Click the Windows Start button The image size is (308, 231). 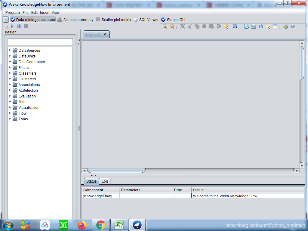pos(8,225)
